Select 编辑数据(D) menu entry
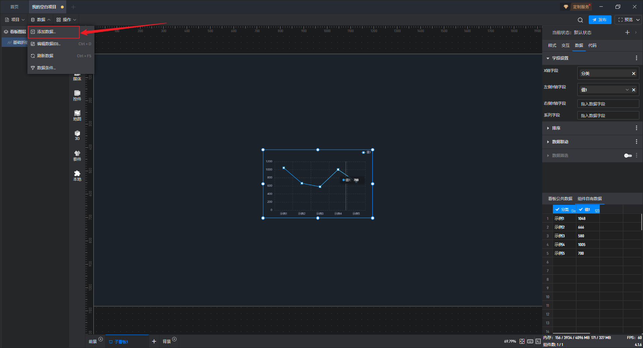This screenshot has width=643, height=348. click(61, 44)
